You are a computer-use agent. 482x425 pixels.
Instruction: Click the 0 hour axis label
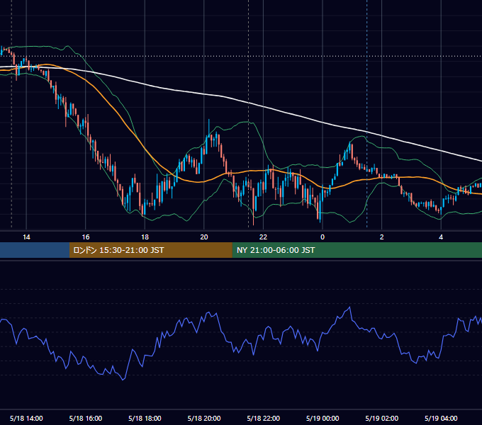[x=323, y=237]
